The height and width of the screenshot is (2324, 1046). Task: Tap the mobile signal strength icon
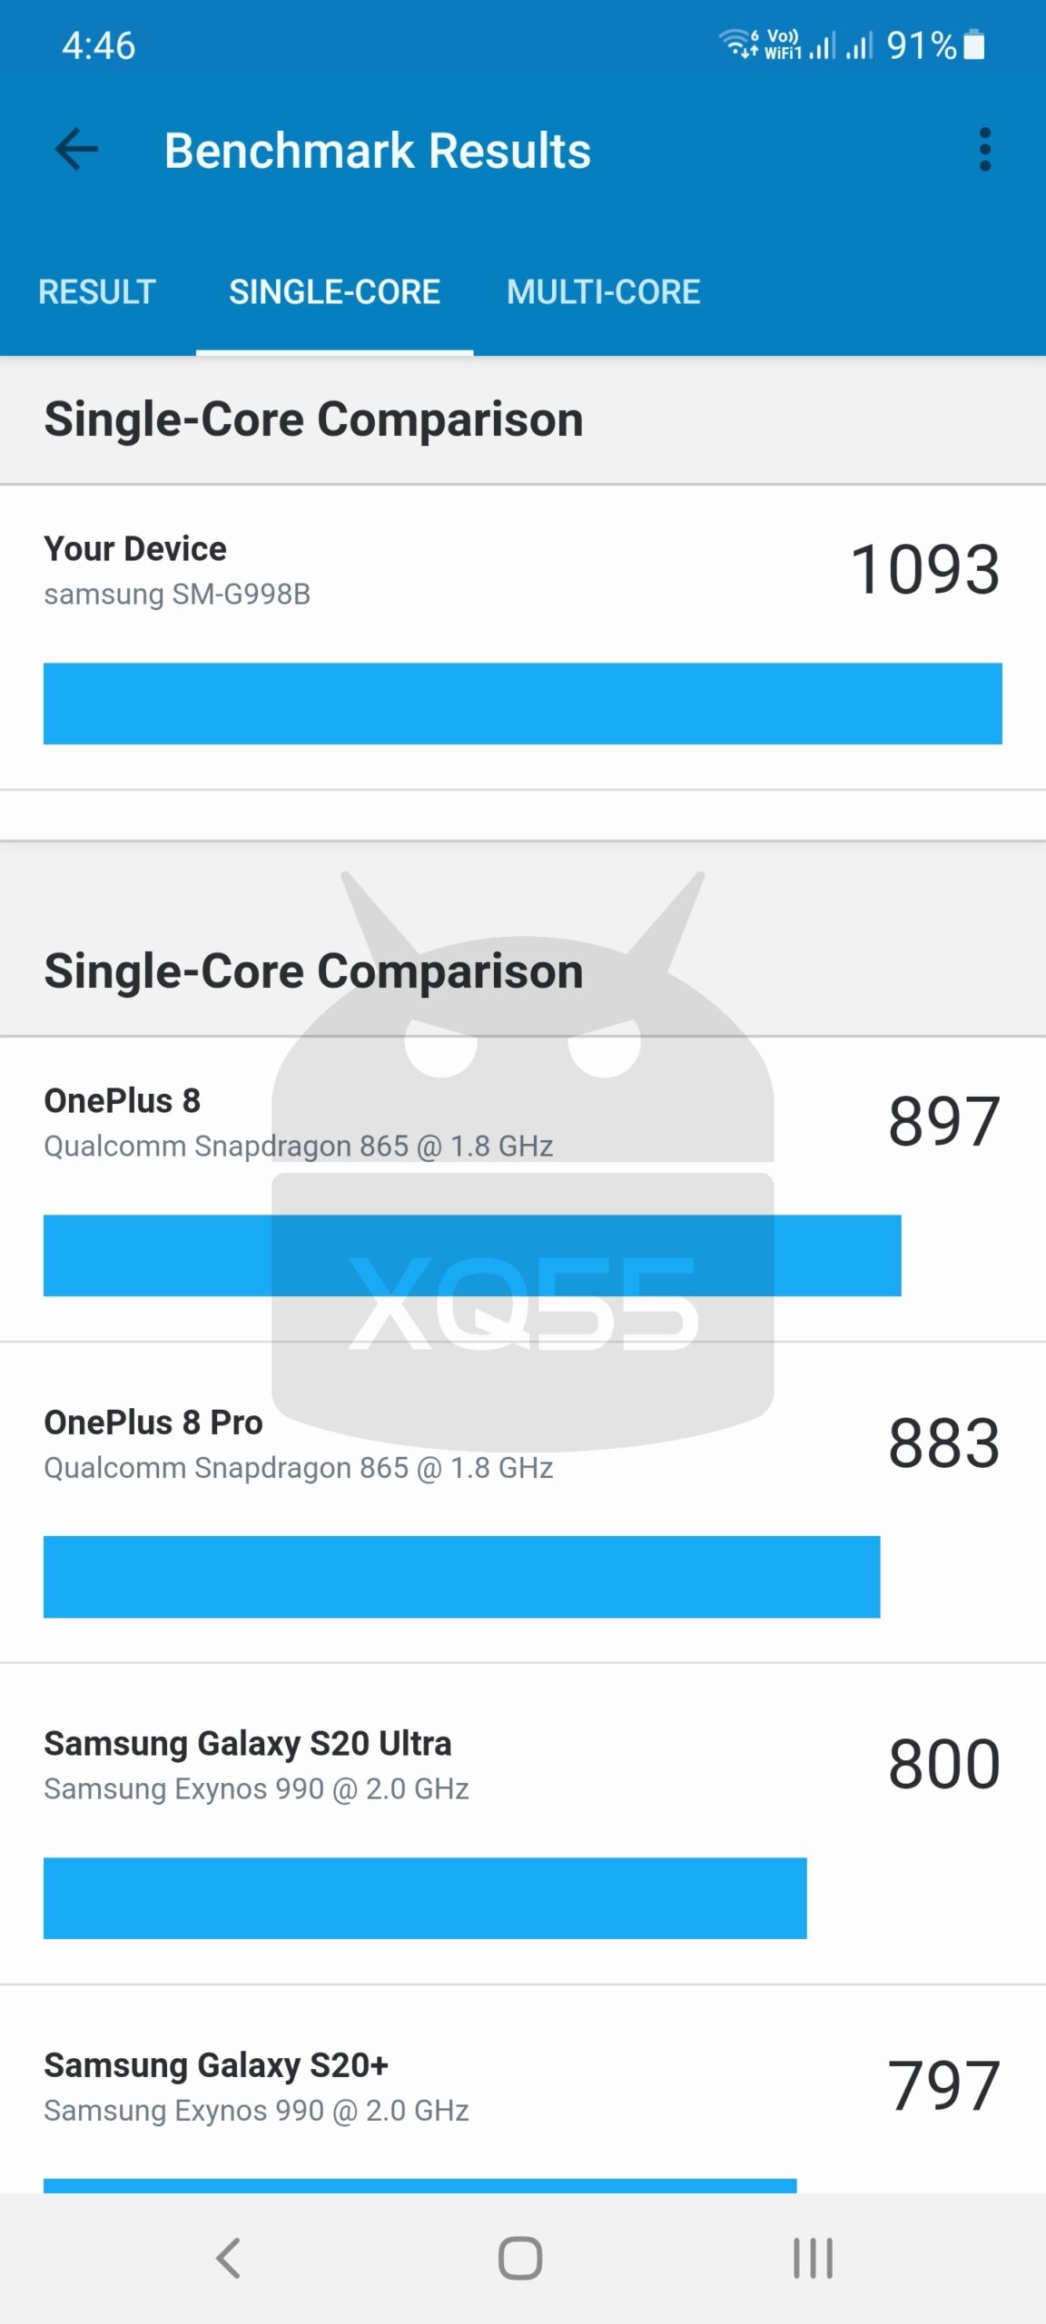[x=822, y=44]
